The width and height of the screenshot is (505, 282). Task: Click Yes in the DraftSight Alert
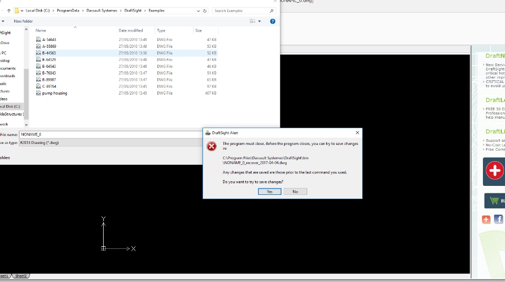tap(269, 192)
